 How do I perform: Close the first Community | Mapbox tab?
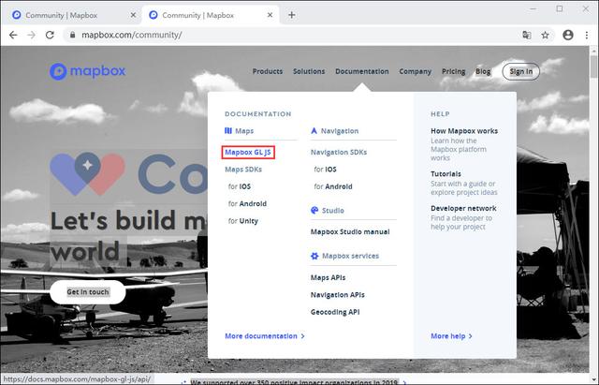coord(133,15)
